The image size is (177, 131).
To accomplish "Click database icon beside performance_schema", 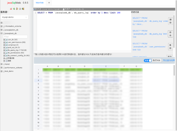I will point(4,68).
